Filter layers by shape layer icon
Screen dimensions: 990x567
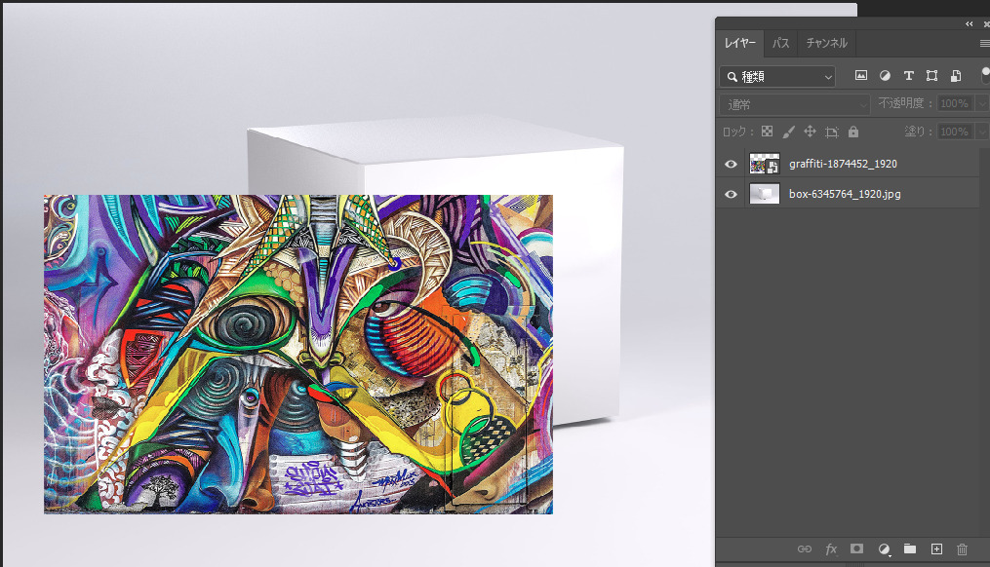point(931,76)
